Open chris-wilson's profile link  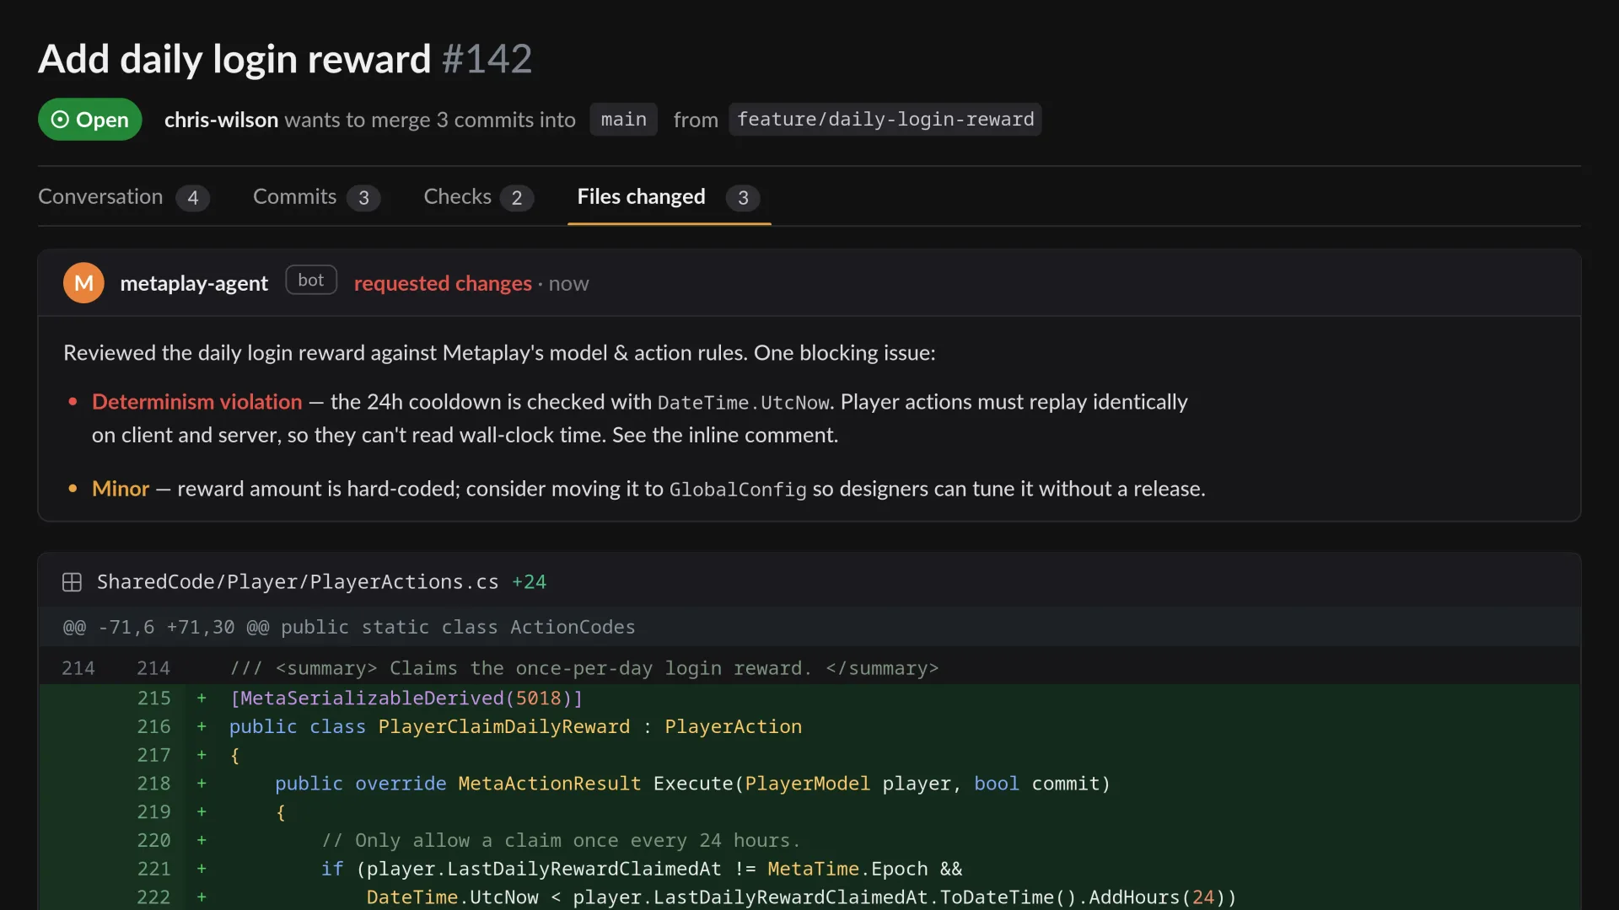click(x=221, y=120)
